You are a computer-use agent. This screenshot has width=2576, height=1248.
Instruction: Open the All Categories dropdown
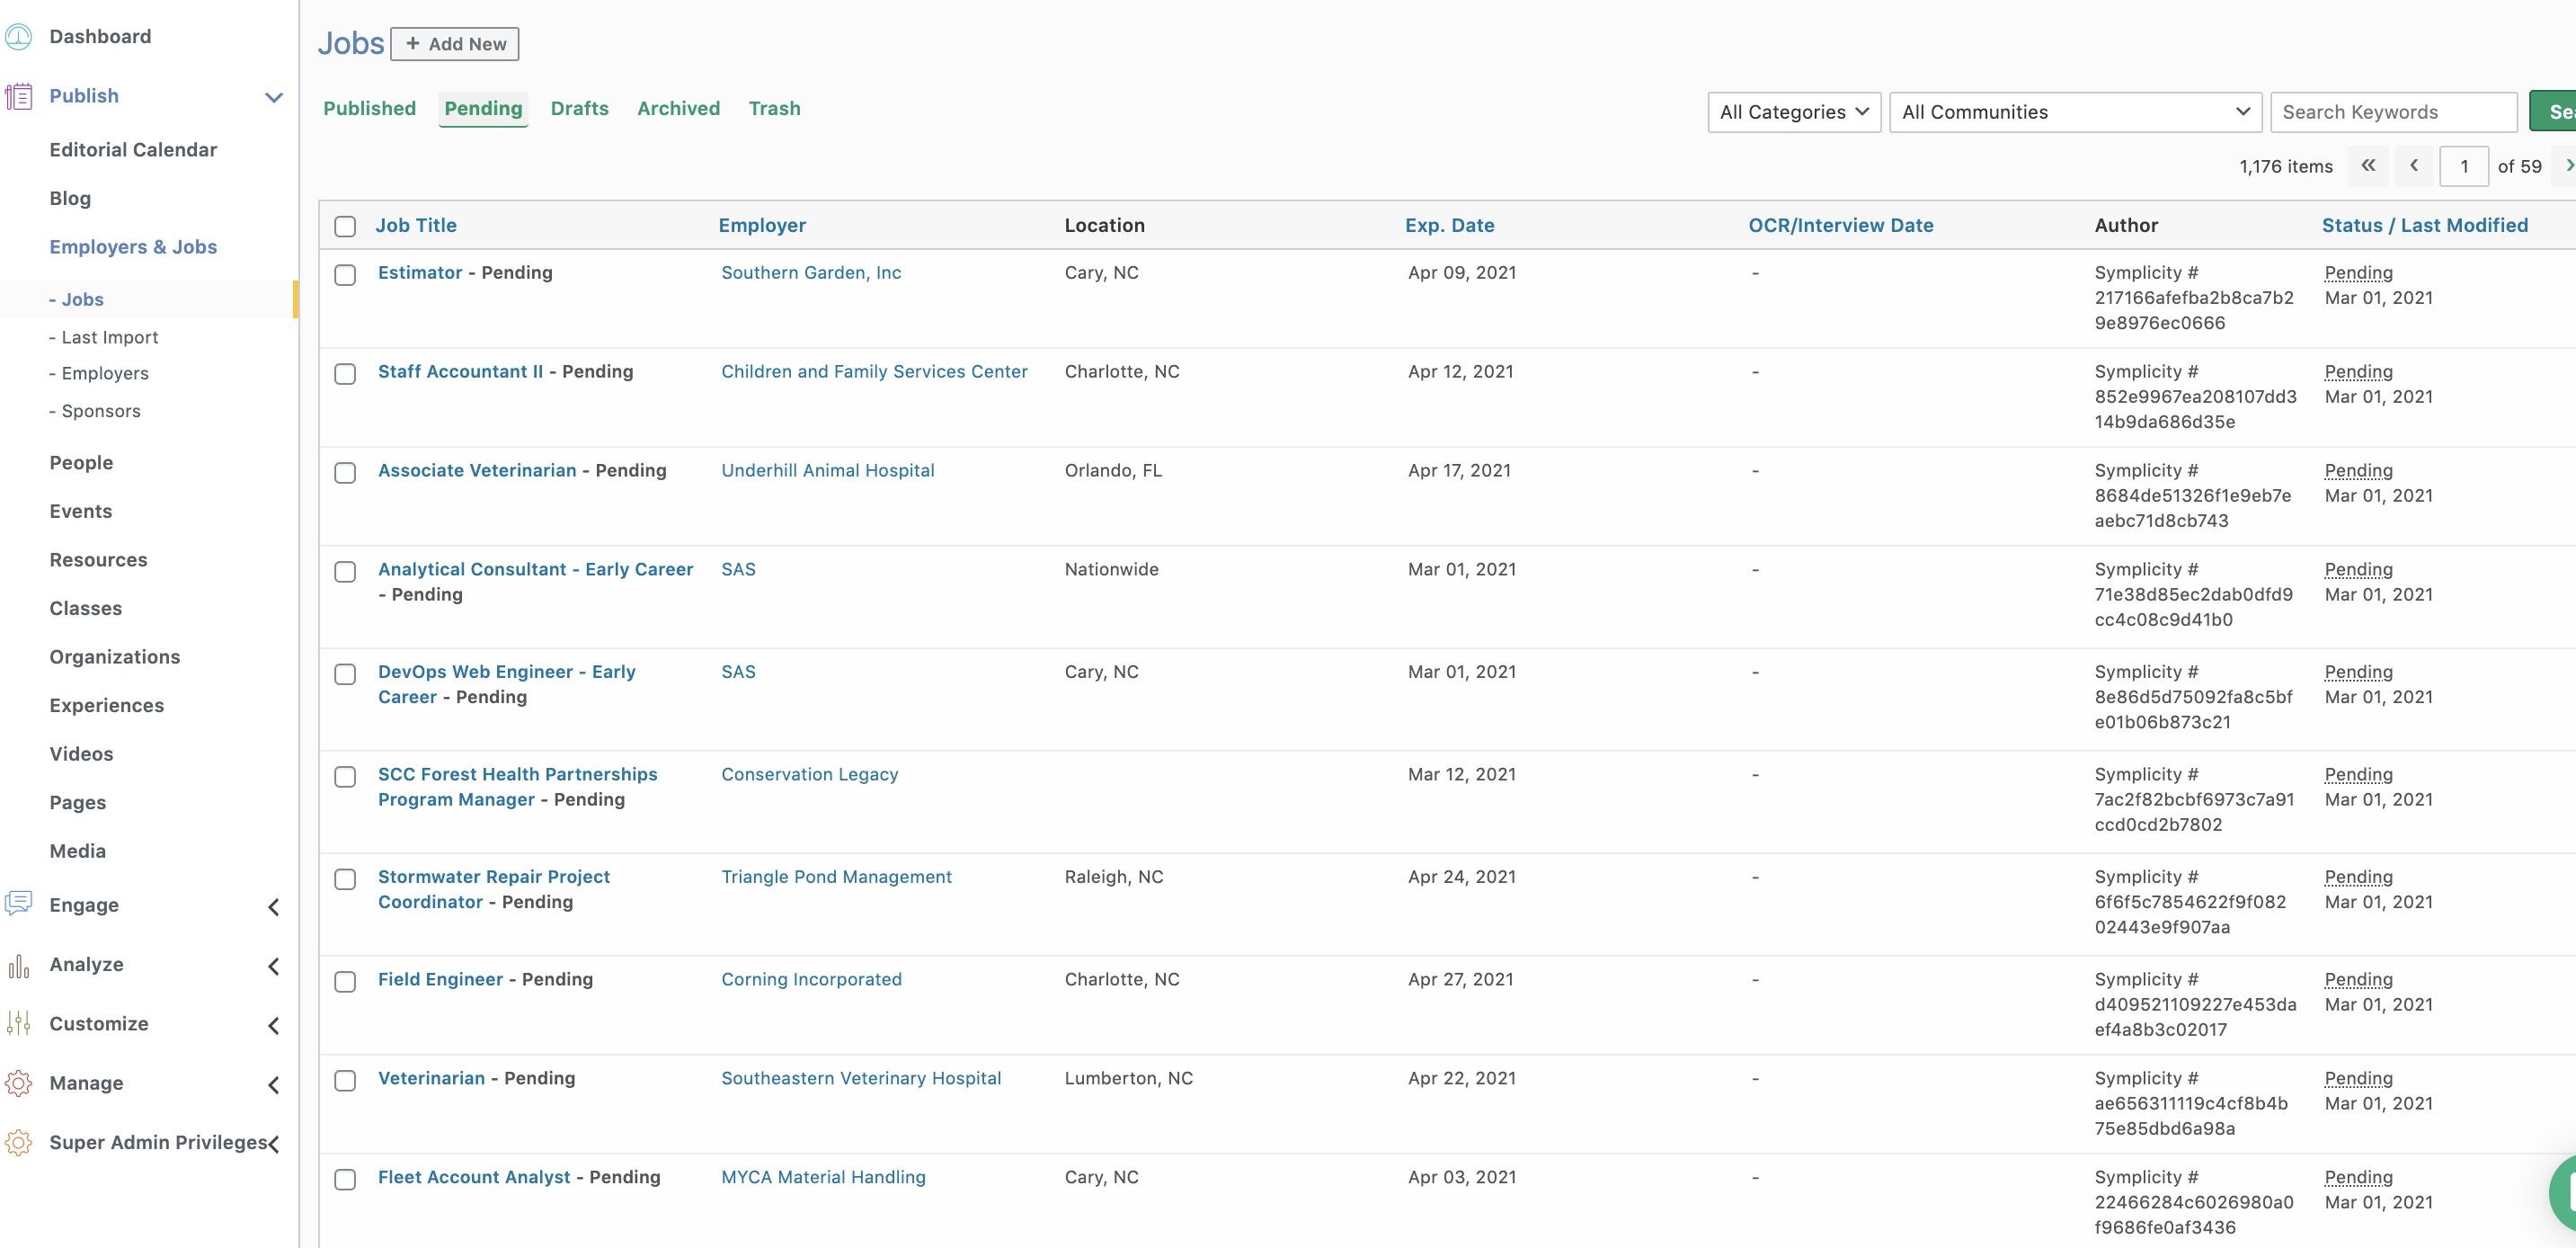coord(1793,112)
